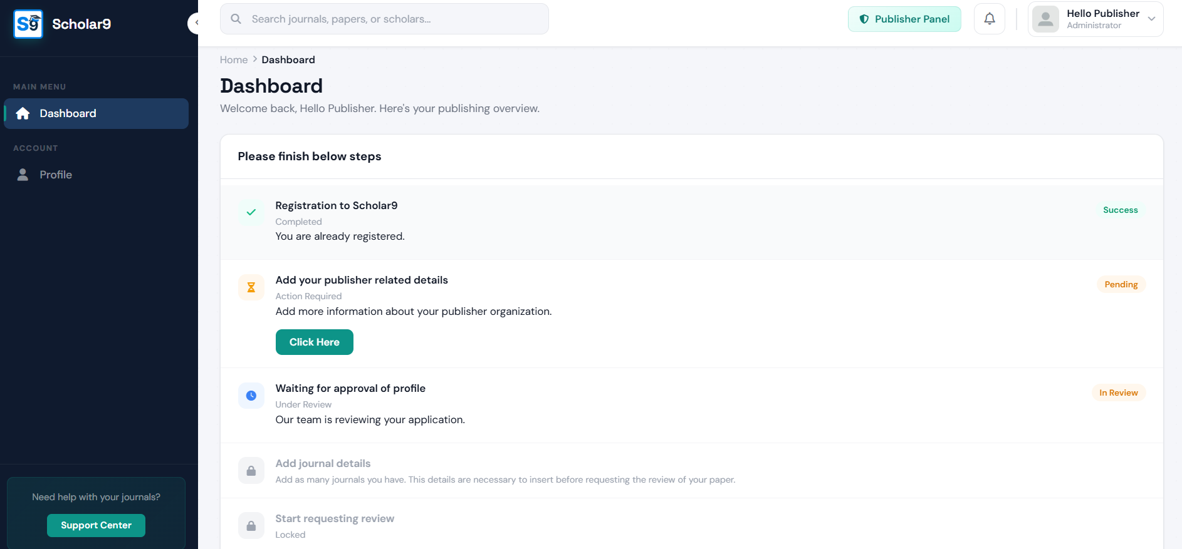Click the clock icon for profile approval
1182x549 pixels.
(251, 396)
